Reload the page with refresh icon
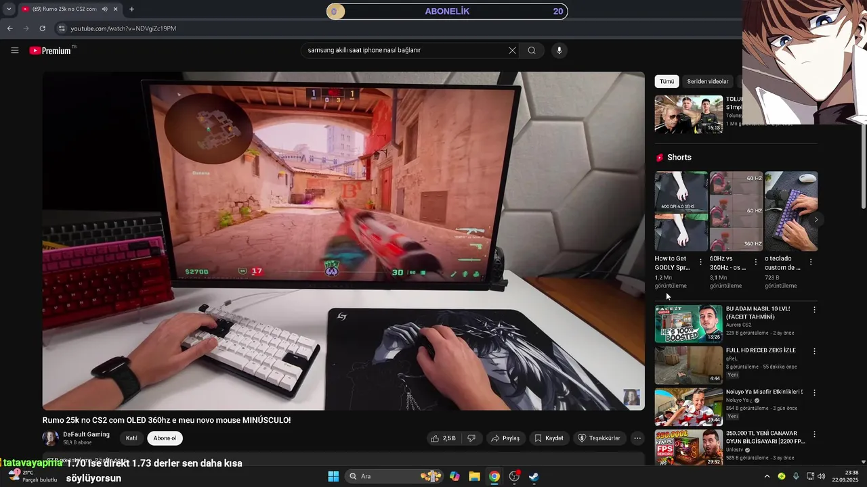Image resolution: width=867 pixels, height=487 pixels. tap(42, 28)
